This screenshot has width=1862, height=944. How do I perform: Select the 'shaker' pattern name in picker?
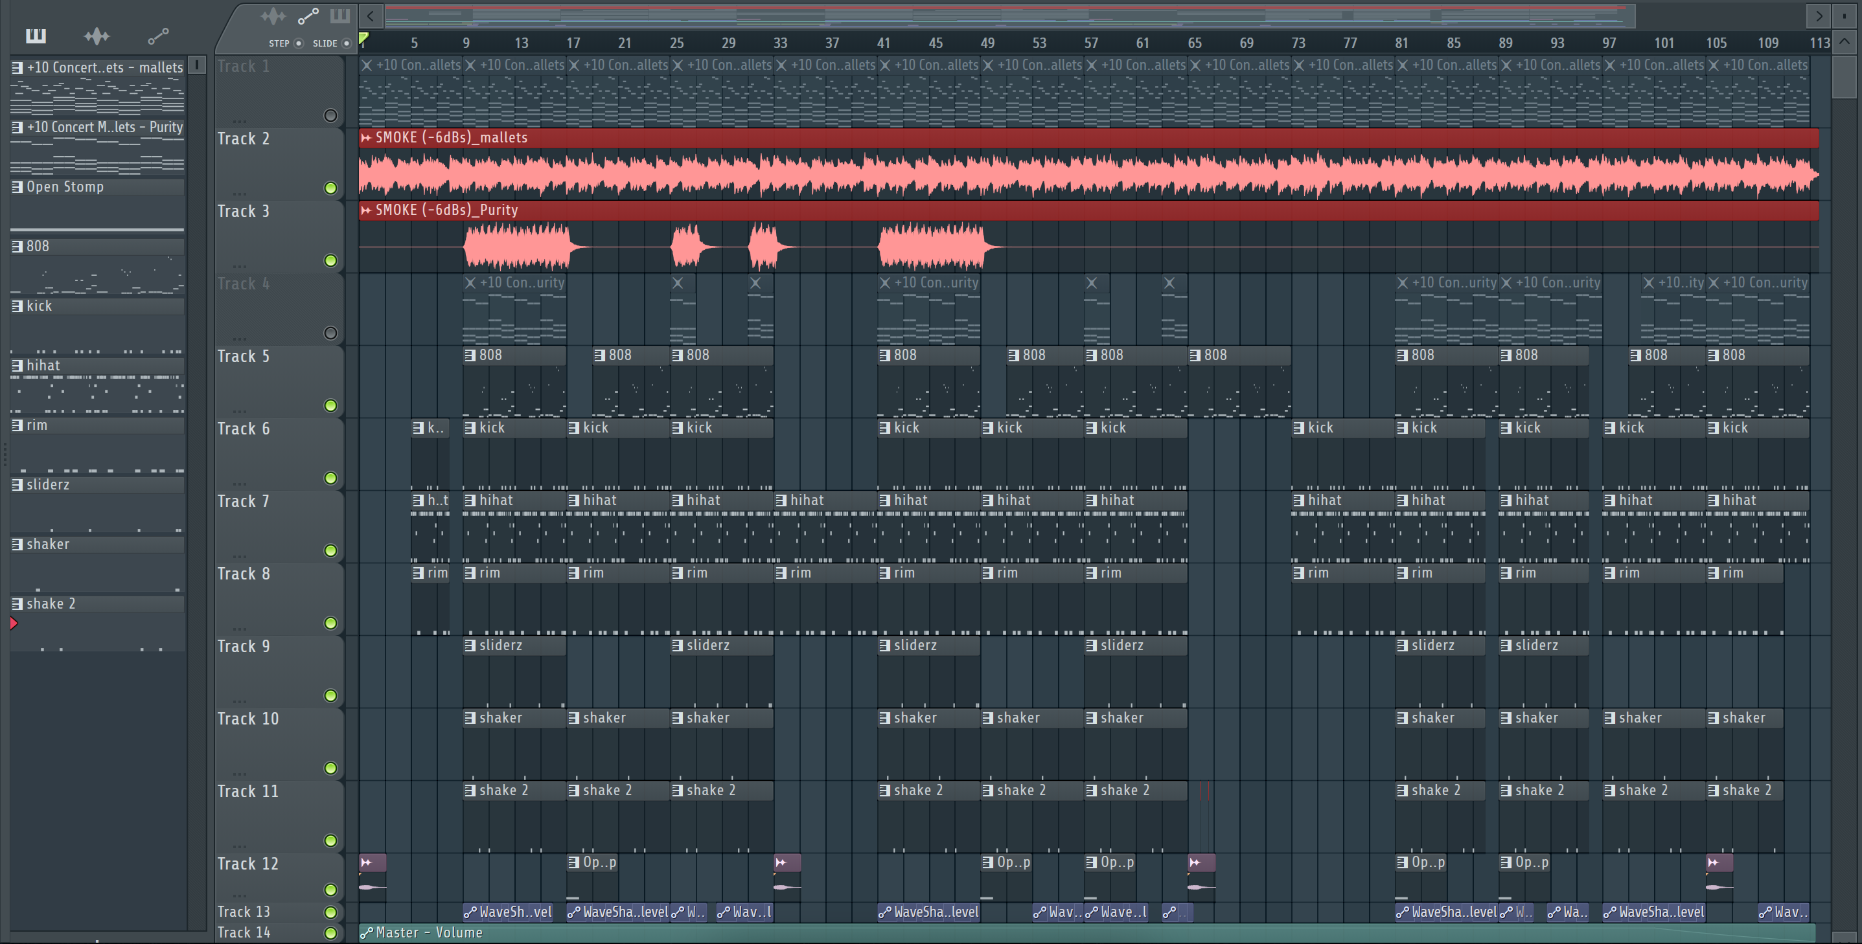(x=48, y=544)
